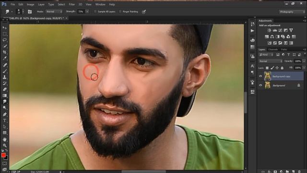
Task: Open the Strength slider dropdown
Action: [x=87, y=12]
